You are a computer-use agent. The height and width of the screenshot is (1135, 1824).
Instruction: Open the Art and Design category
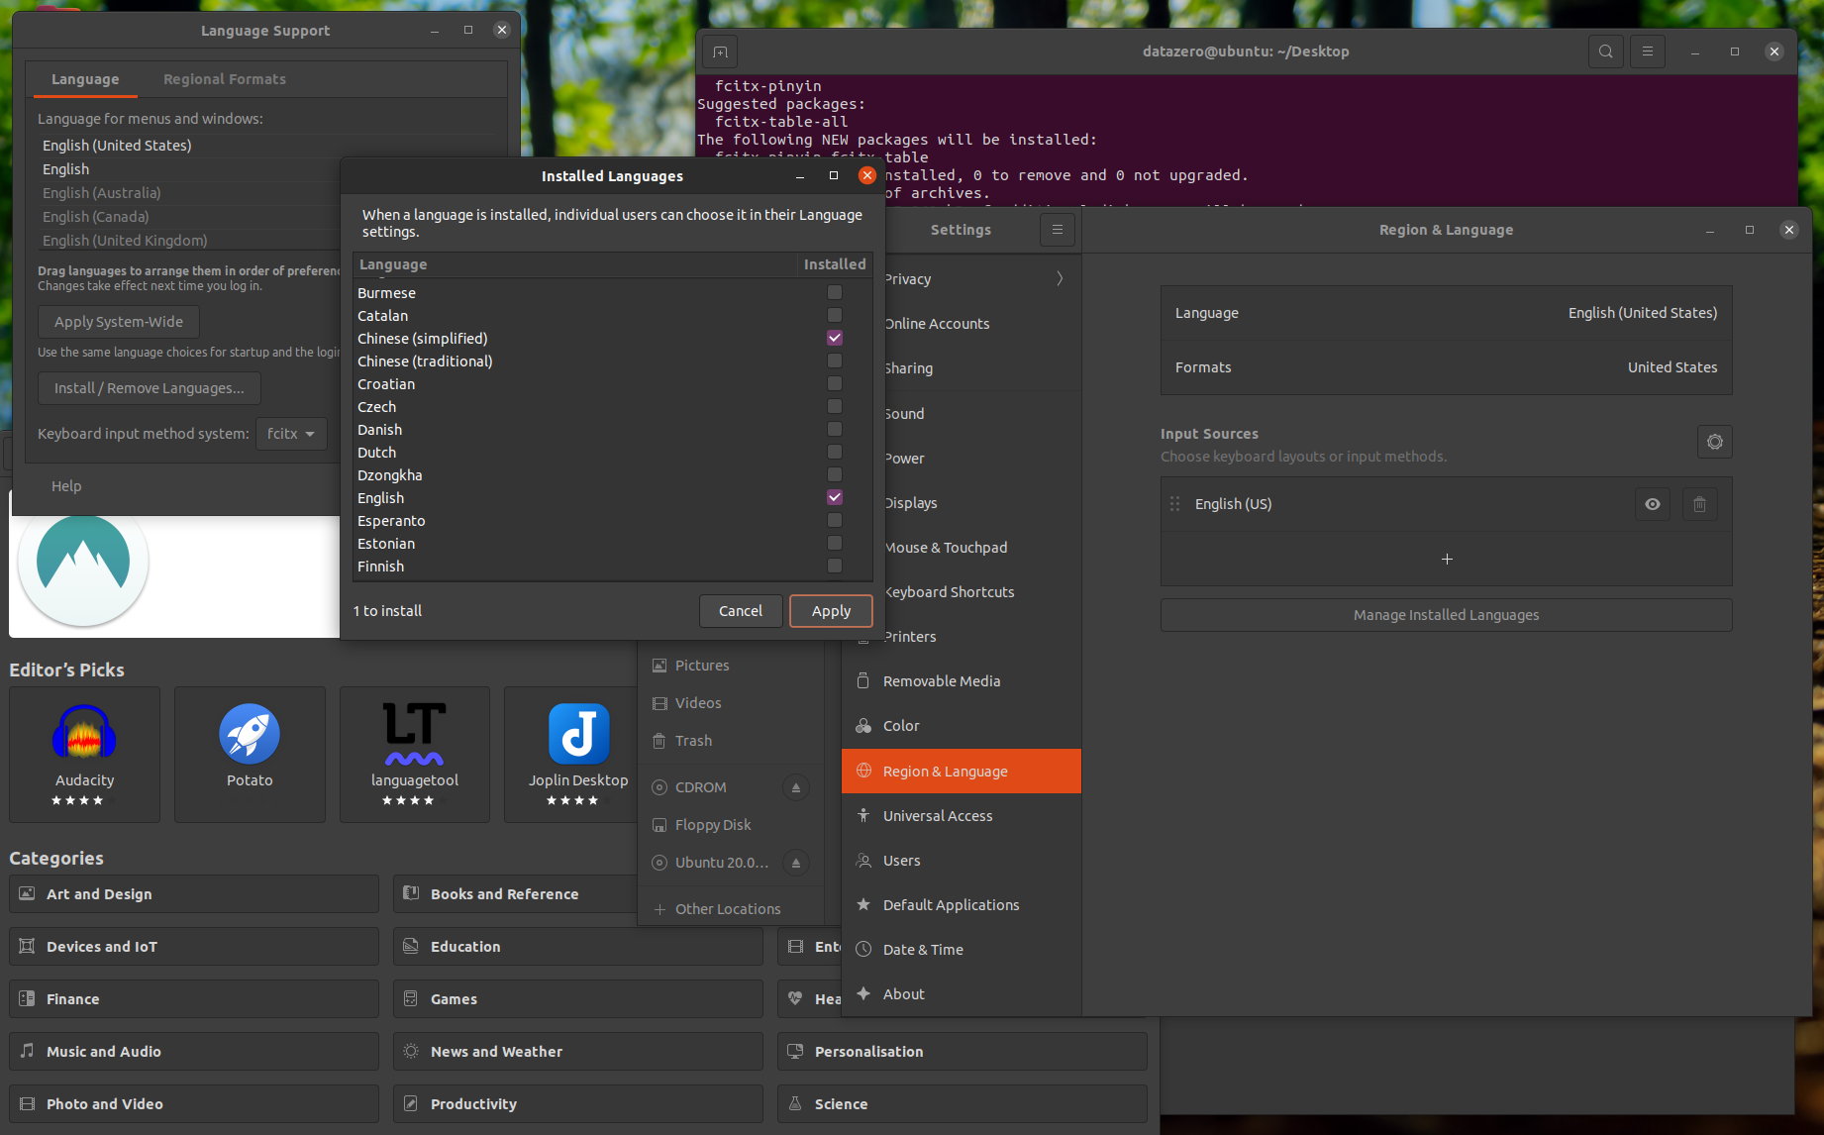pyautogui.click(x=194, y=894)
